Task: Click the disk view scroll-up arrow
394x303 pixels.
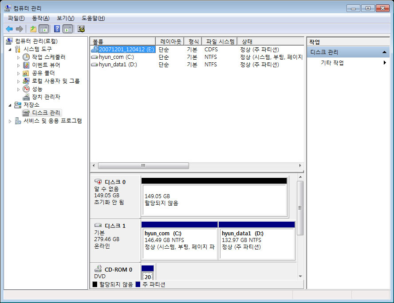Action: click(x=300, y=177)
